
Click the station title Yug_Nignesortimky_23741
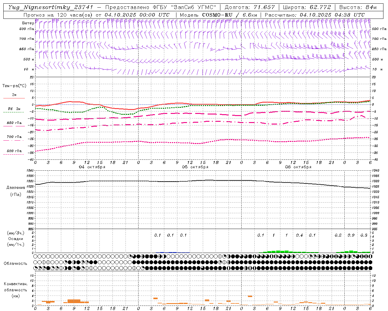tap(50, 8)
